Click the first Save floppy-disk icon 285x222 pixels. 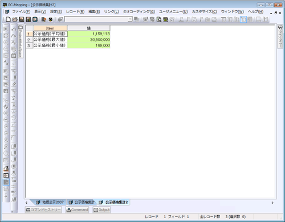coord(22,19)
